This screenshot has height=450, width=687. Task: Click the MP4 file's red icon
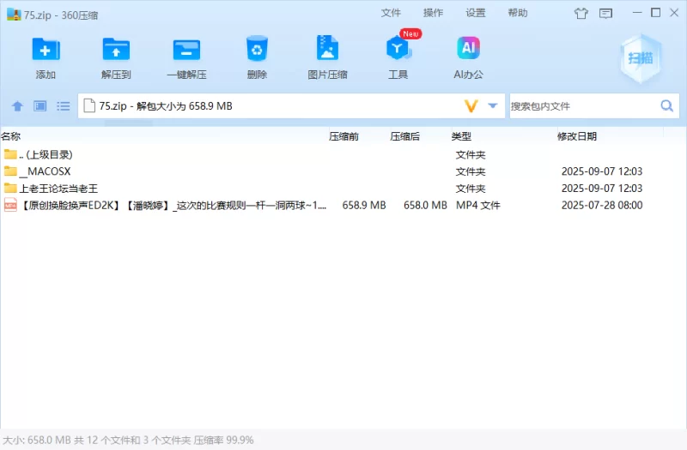point(10,205)
